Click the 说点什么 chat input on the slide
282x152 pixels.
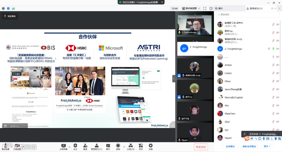[15, 126]
